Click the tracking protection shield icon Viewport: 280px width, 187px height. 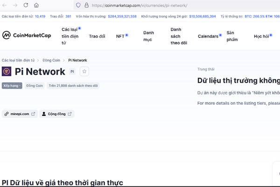pyautogui.click(x=78, y=5)
